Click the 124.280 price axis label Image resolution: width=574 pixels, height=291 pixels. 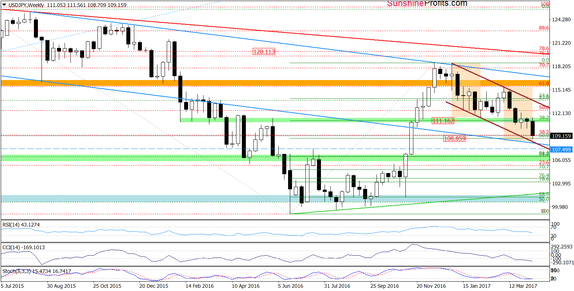pyautogui.click(x=561, y=19)
